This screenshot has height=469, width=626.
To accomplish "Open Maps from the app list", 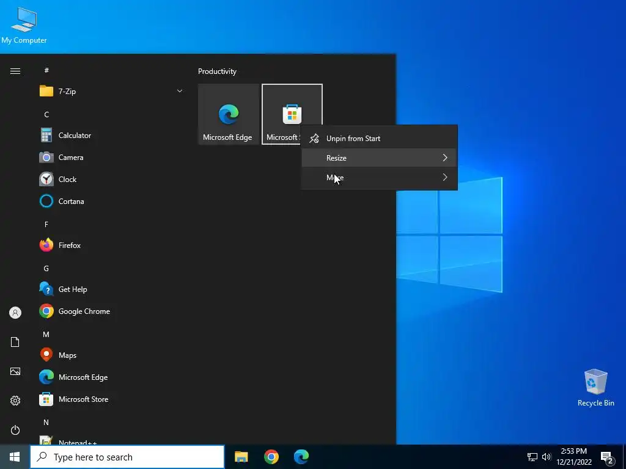I will (112, 355).
